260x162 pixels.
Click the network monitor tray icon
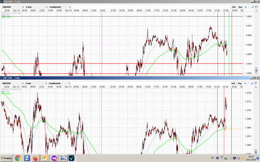tap(235, 158)
